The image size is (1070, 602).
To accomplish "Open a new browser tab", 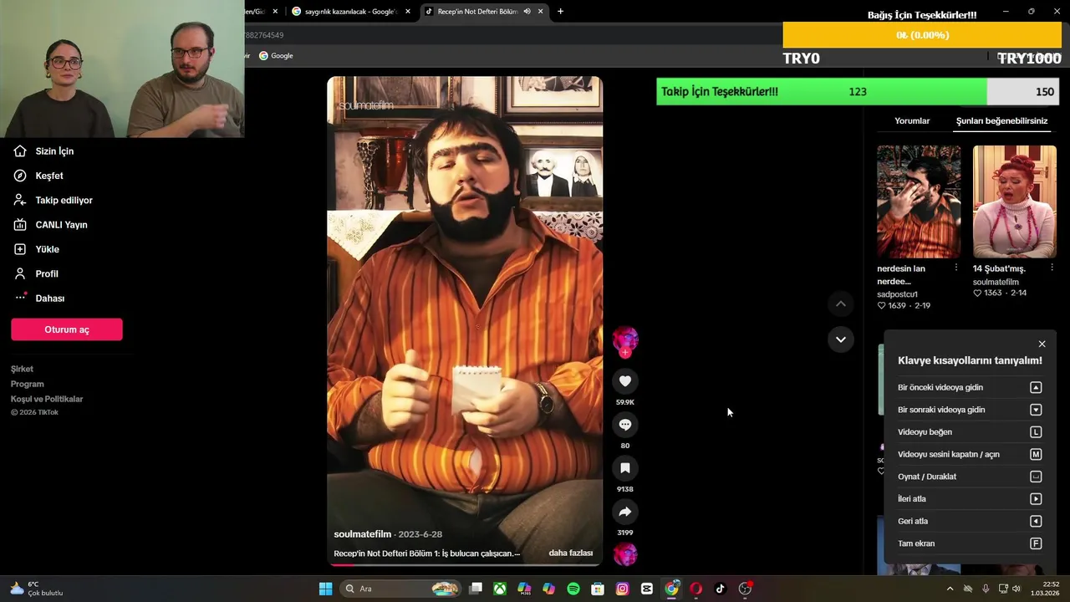I will coord(560,11).
